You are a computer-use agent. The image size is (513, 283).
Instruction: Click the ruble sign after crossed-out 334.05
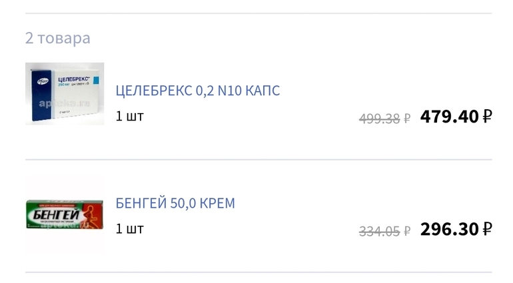point(407,231)
